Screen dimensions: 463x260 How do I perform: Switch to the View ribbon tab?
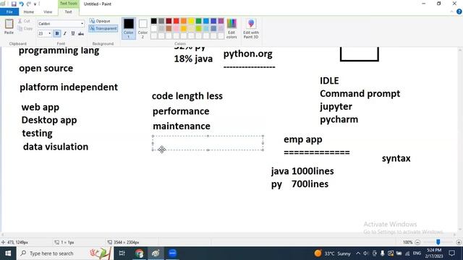click(x=48, y=12)
